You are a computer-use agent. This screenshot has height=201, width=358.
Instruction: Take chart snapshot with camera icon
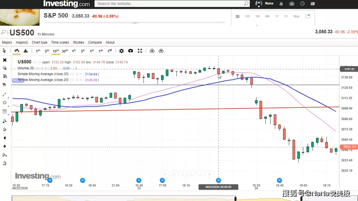pyautogui.click(x=131, y=51)
